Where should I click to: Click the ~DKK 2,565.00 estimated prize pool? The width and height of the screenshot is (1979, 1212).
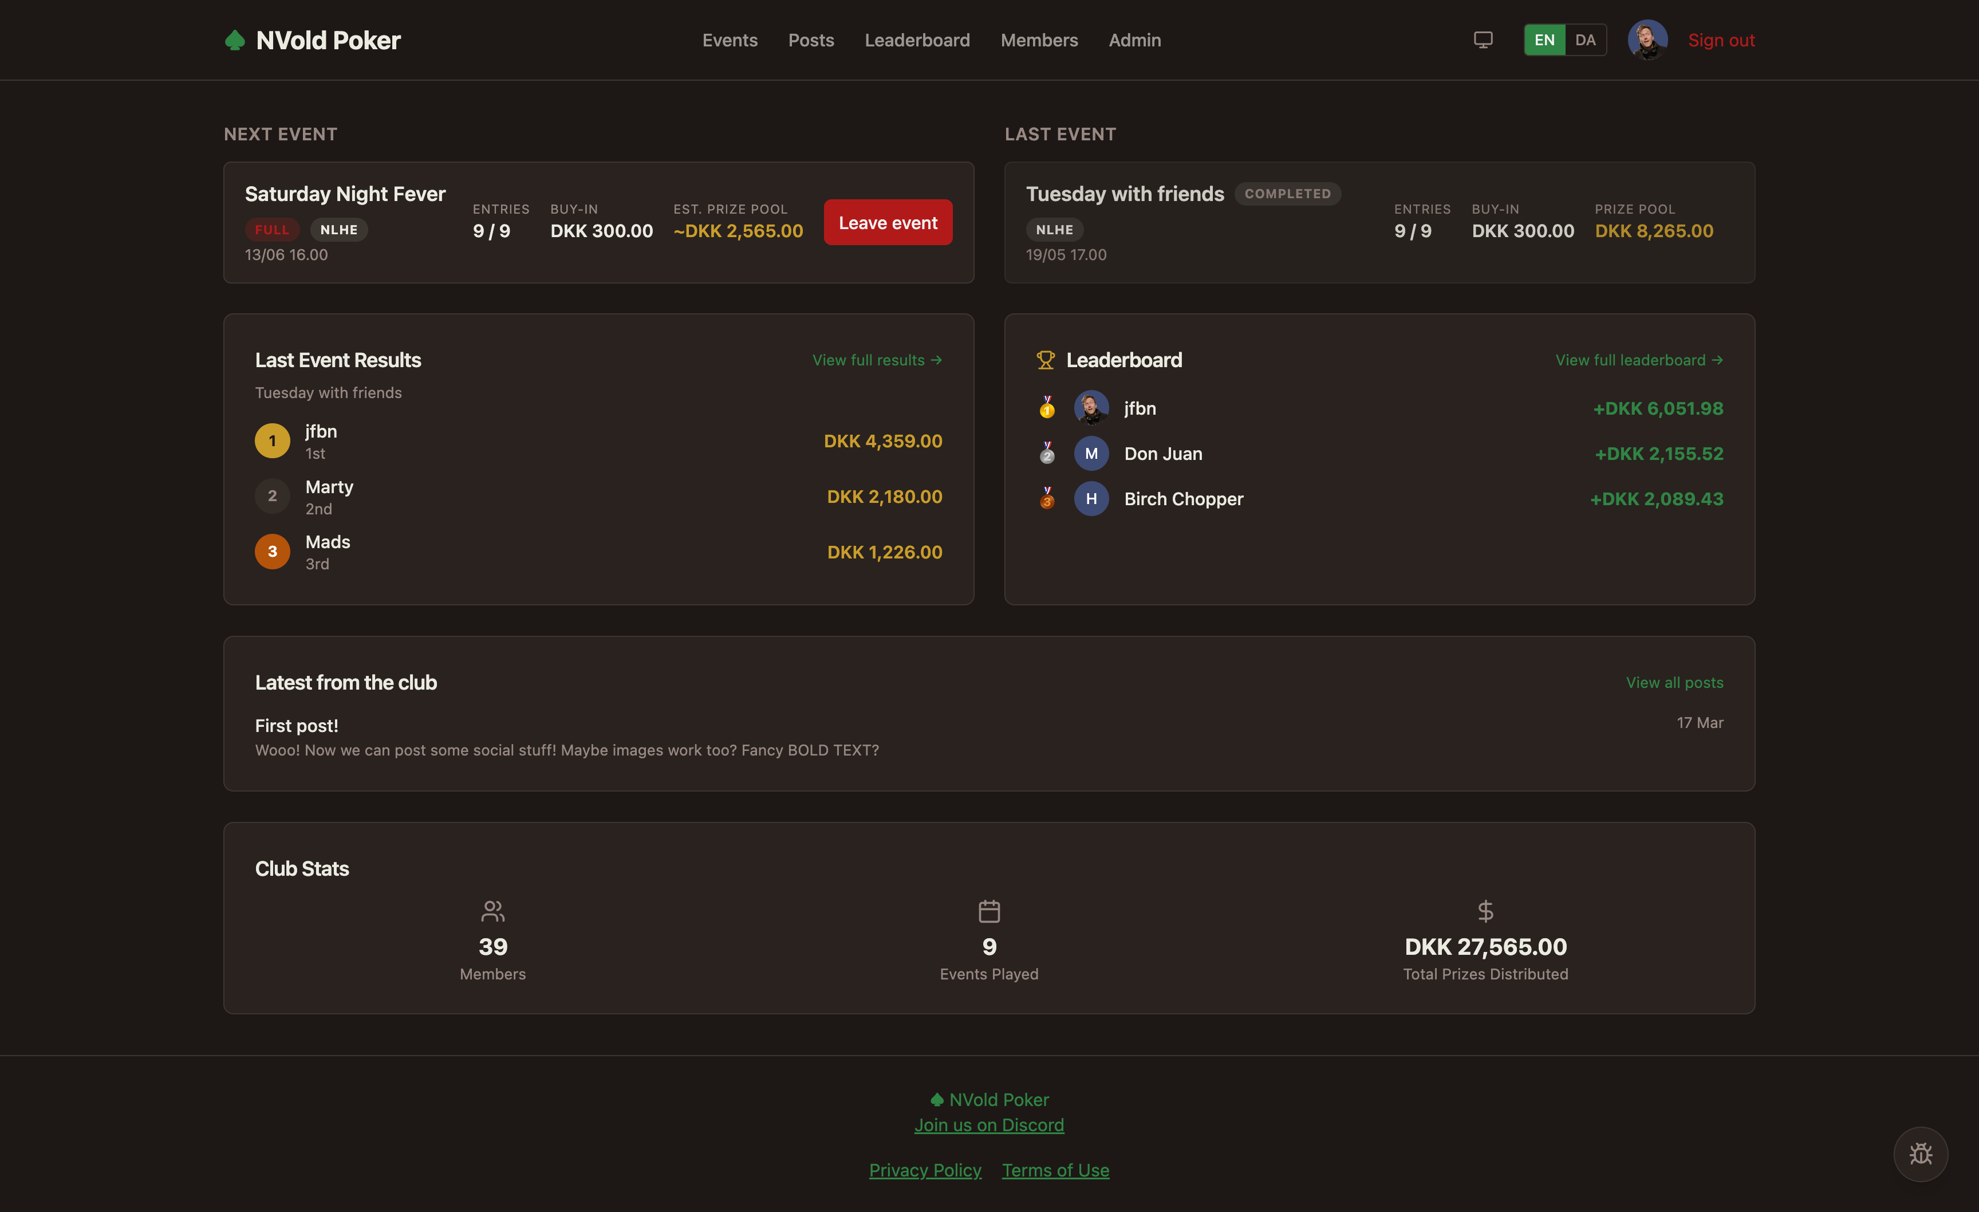pyautogui.click(x=738, y=231)
